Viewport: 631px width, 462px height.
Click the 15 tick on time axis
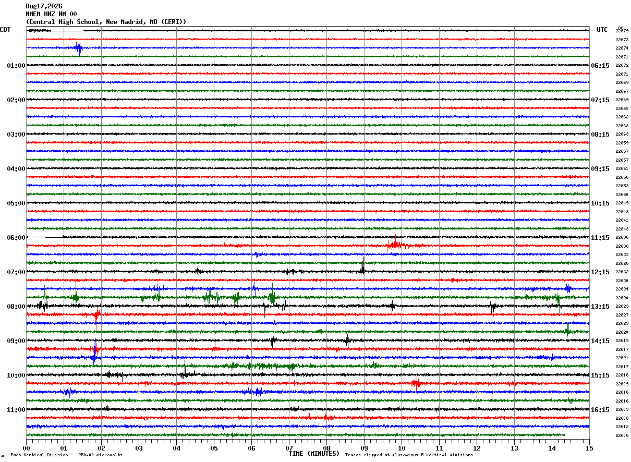(589, 448)
